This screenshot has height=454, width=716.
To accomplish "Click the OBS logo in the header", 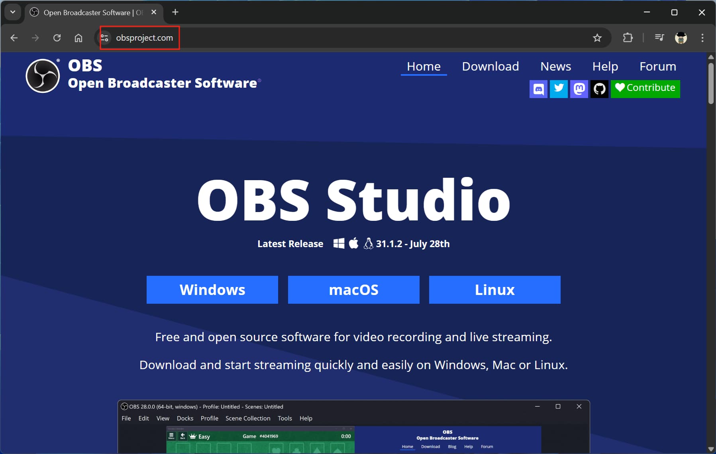I will [43, 76].
